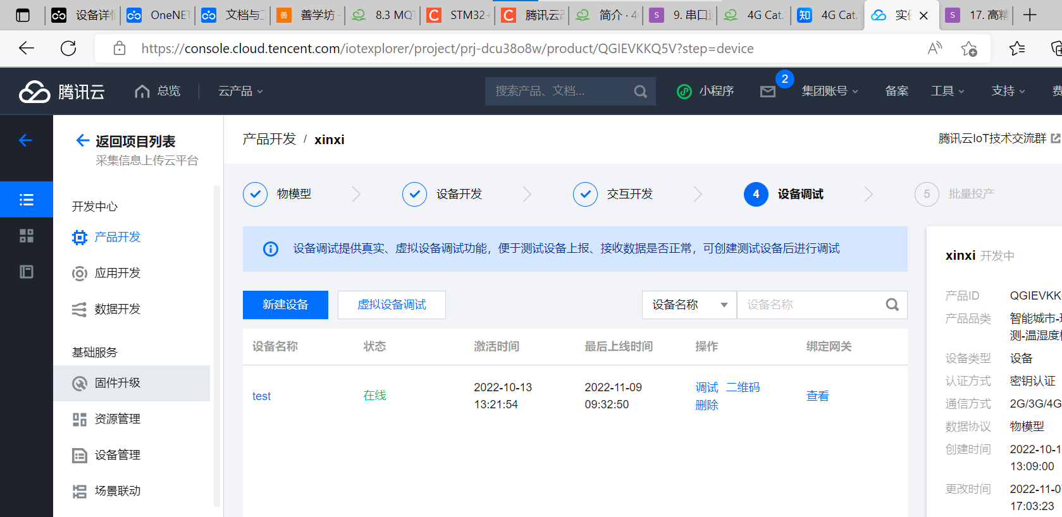The height and width of the screenshot is (517, 1062).
Task: Open the test device link
Action: pyautogui.click(x=261, y=396)
